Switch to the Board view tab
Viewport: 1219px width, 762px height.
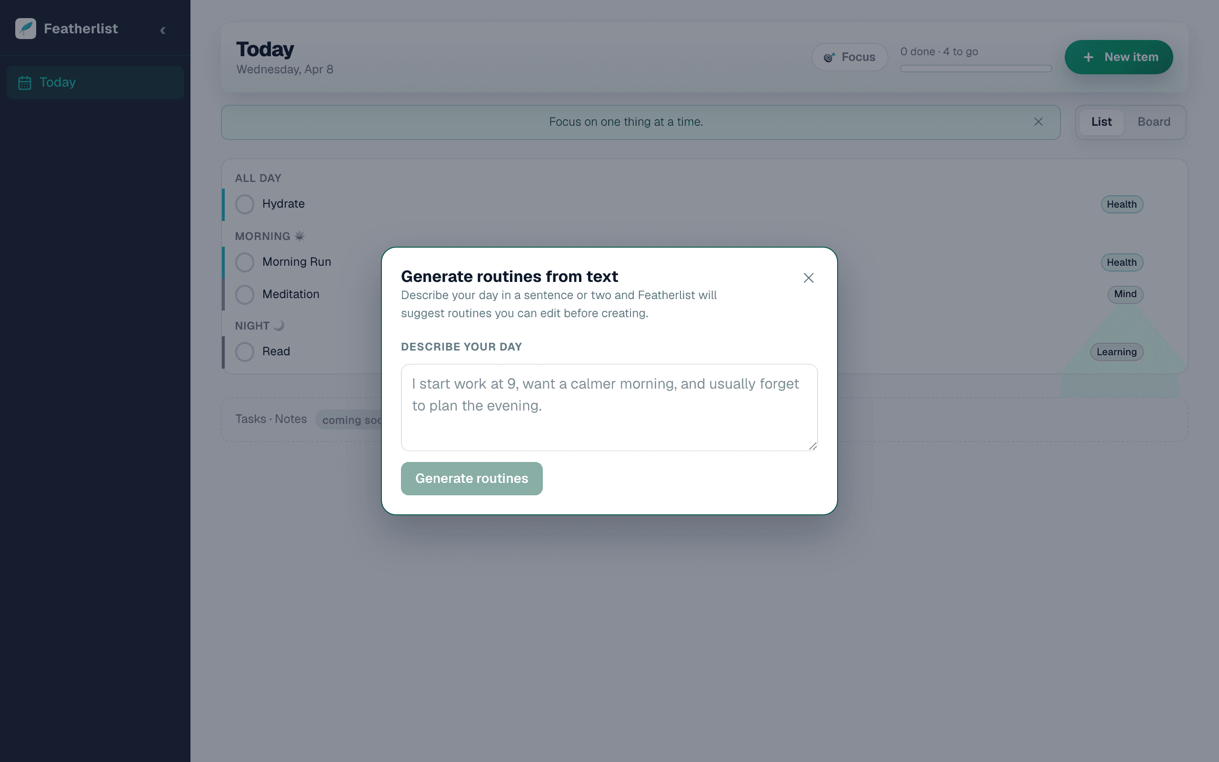click(1154, 121)
